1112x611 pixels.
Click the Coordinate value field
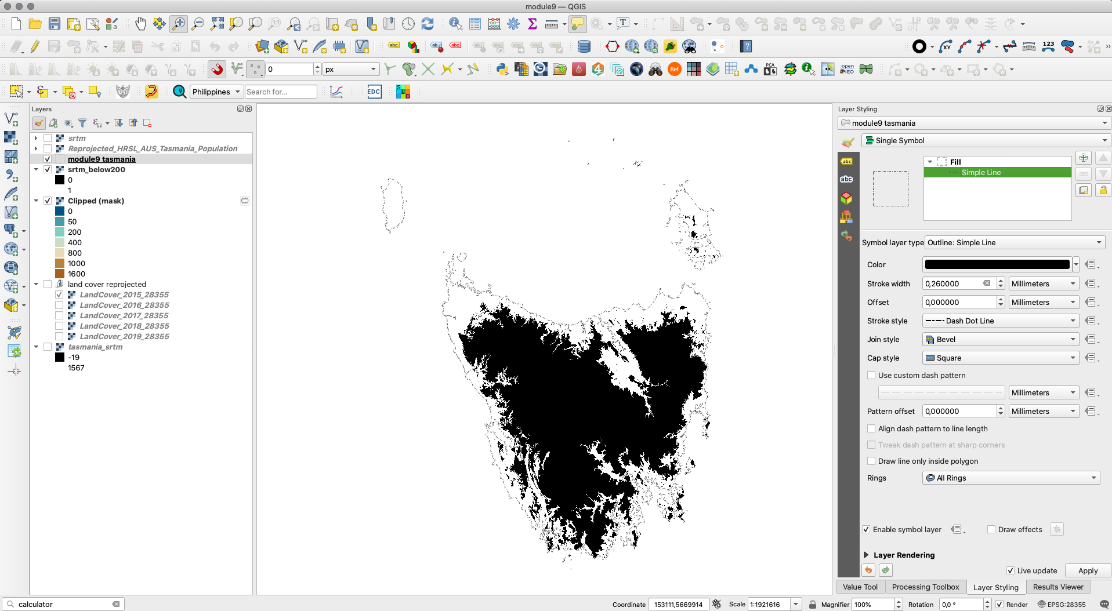point(679,604)
